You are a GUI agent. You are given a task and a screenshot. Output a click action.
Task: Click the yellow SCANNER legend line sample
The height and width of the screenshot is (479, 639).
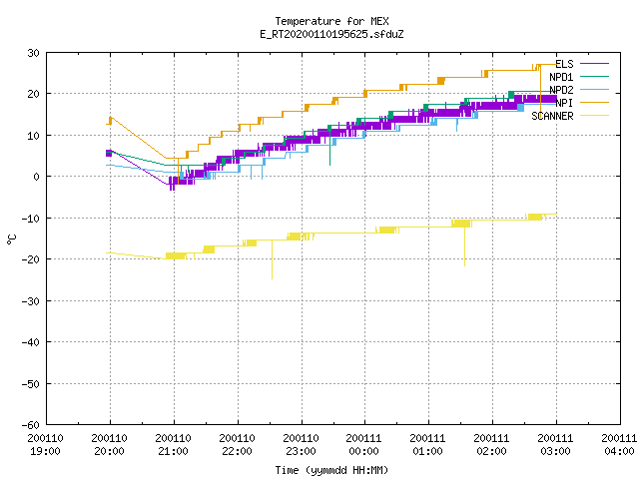[x=594, y=116]
